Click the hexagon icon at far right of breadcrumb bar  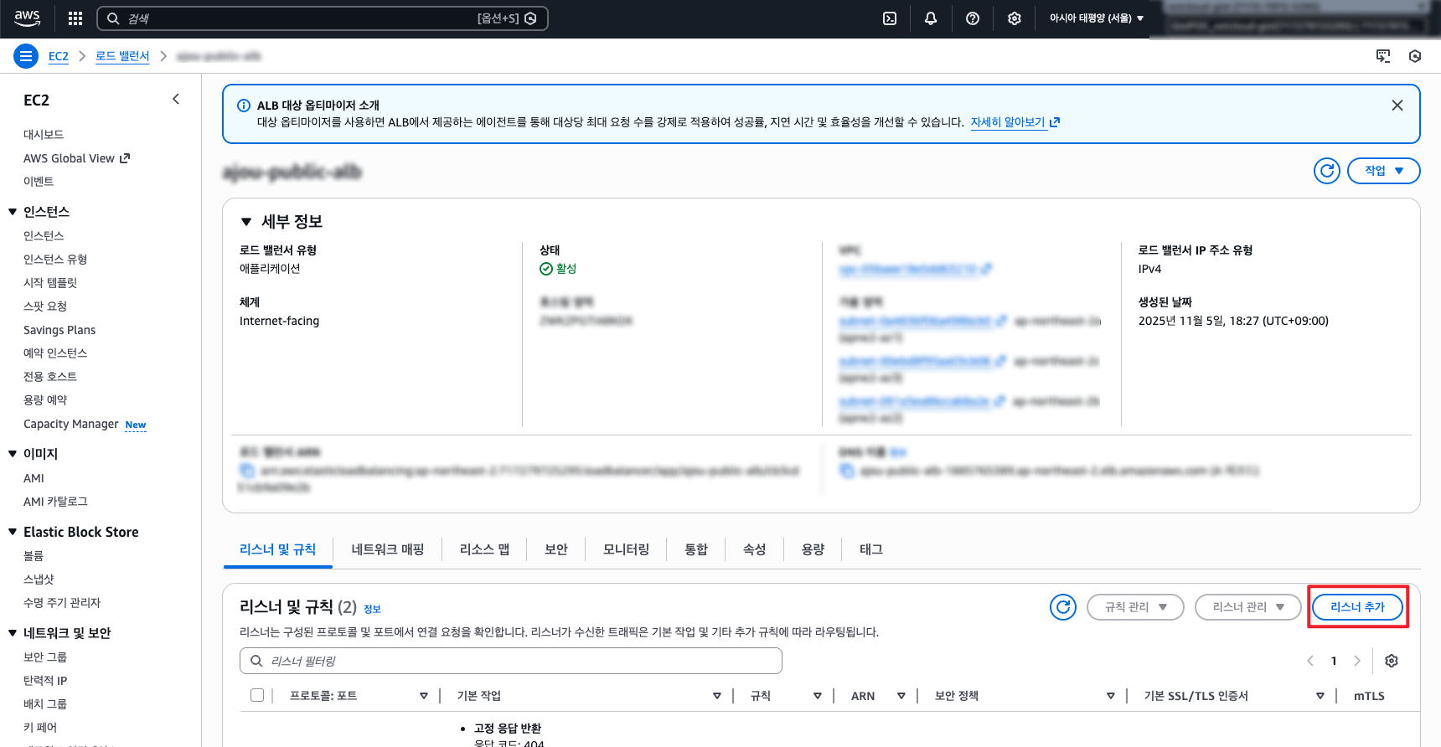[x=1415, y=56]
